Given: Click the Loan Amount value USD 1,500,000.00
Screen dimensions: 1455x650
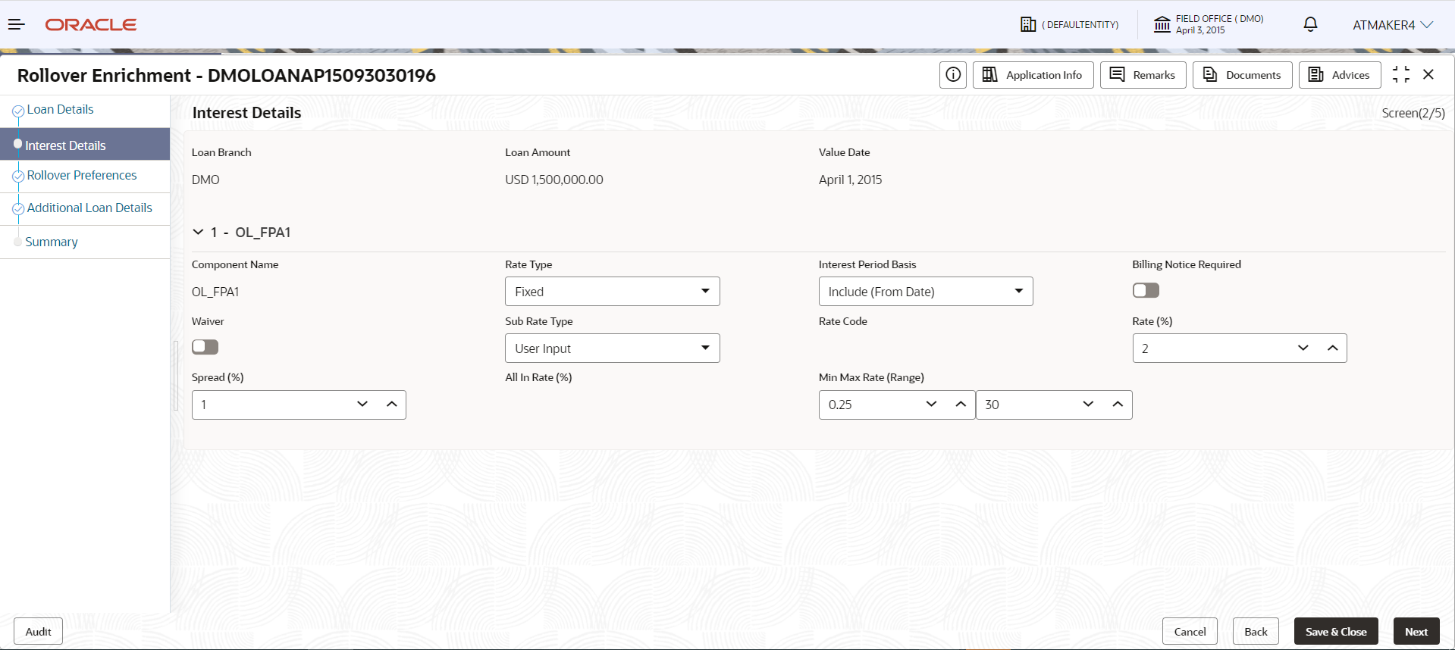Looking at the screenshot, I should point(554,180).
